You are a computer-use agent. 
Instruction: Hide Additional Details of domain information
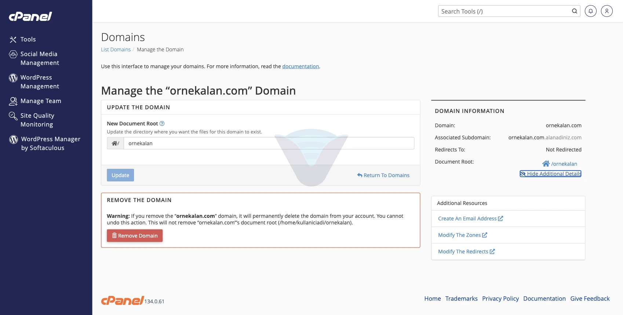coord(551,174)
